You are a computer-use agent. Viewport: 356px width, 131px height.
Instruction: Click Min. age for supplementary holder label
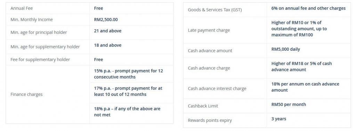point(45,47)
